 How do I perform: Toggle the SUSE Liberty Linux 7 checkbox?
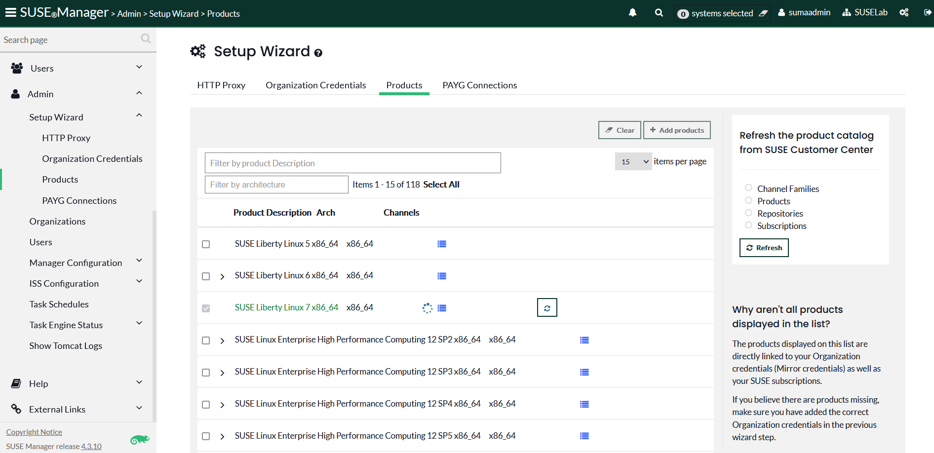[x=206, y=308]
